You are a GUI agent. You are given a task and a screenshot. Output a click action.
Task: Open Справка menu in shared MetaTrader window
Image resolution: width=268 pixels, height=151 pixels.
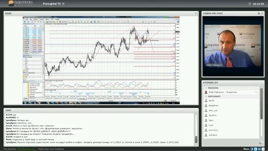click(57, 19)
